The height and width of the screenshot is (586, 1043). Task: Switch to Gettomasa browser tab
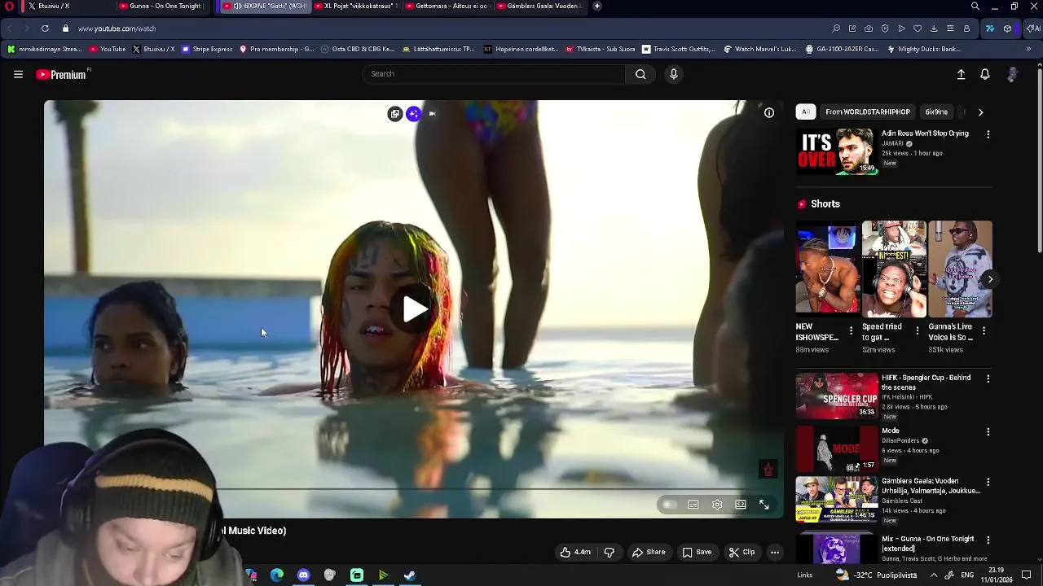click(449, 7)
